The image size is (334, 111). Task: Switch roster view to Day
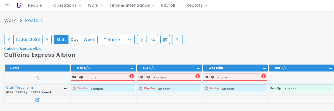tap(75, 40)
